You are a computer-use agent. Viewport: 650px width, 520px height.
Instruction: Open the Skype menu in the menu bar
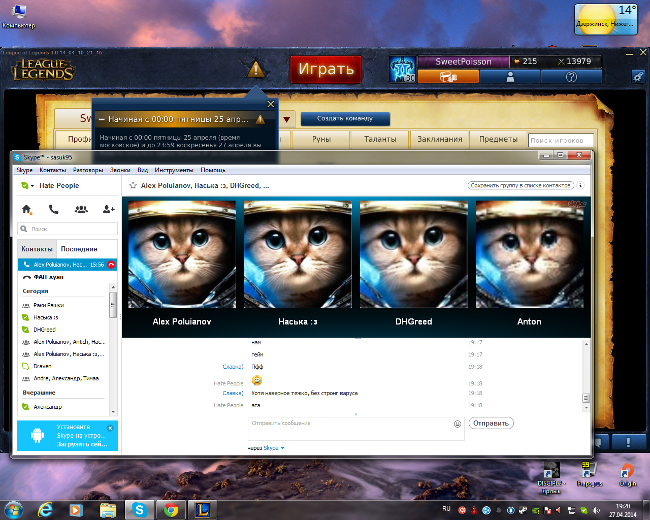click(x=24, y=170)
